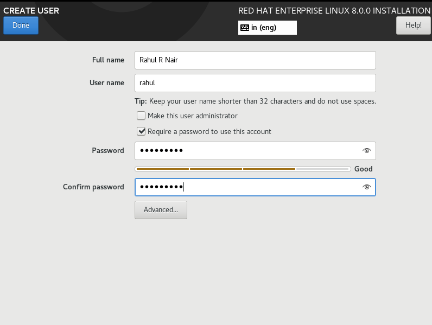
Task: Click the Done button
Action: pyautogui.click(x=21, y=26)
